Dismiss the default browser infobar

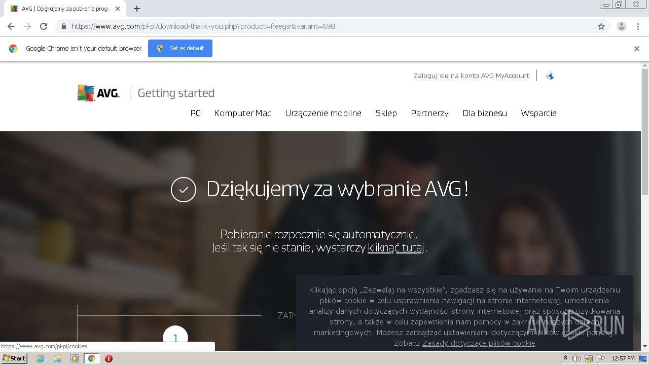coord(637,49)
